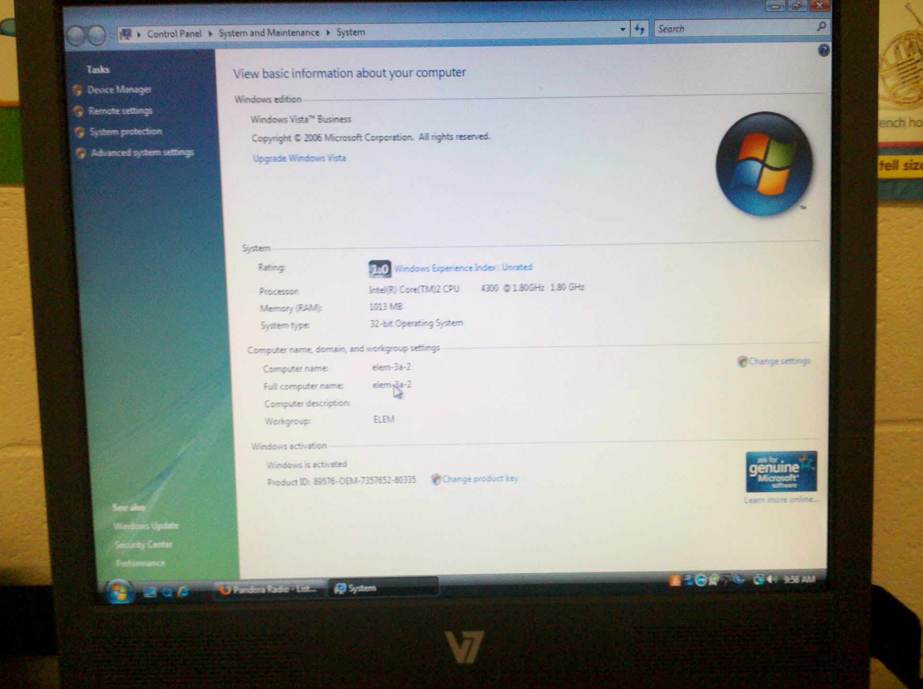
Task: Click the Upgrade Windows Vista link
Action: point(299,158)
